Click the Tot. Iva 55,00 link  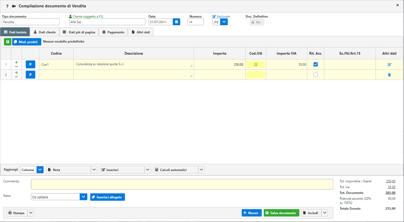pos(392,187)
